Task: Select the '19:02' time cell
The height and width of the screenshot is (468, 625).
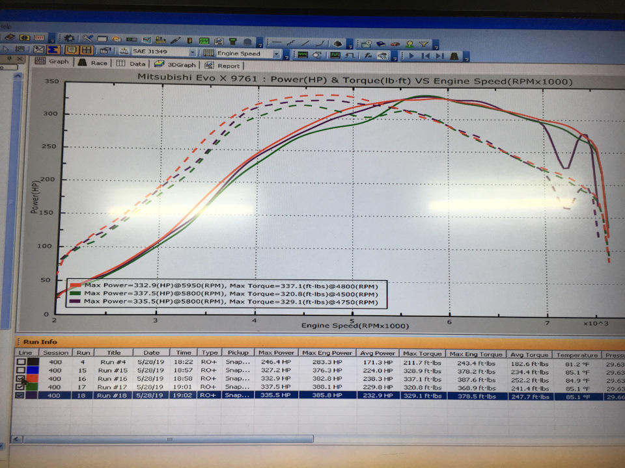Action: point(184,395)
